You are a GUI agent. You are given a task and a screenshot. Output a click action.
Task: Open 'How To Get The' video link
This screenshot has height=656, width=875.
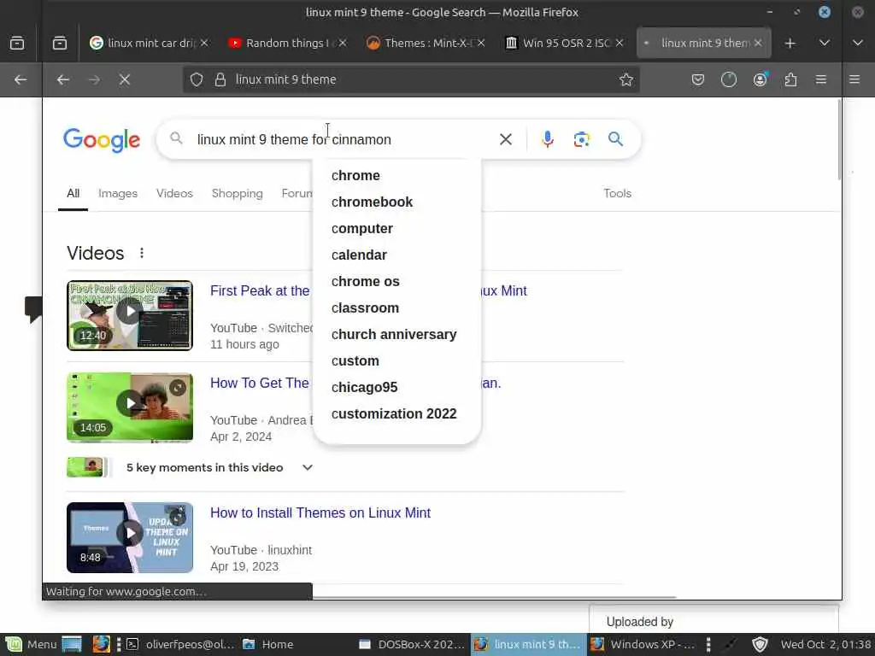[x=260, y=384]
